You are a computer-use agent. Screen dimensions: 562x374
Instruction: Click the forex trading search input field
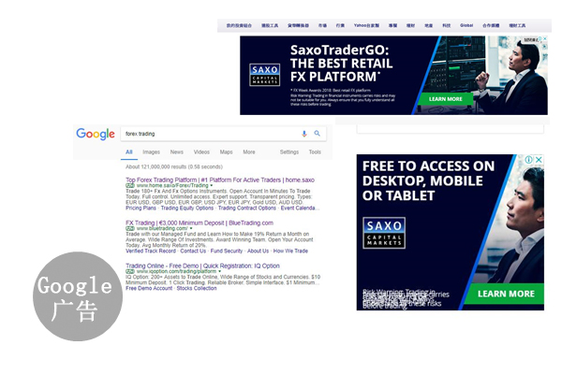pos(206,134)
